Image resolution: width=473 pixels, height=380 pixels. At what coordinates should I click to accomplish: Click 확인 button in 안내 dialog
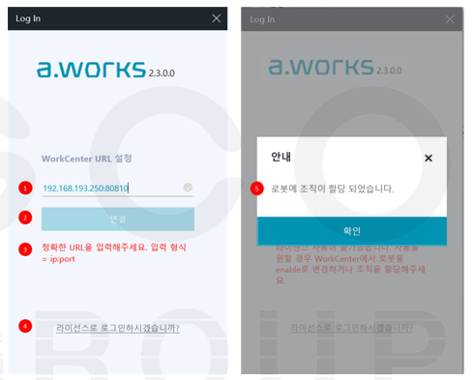tap(352, 231)
